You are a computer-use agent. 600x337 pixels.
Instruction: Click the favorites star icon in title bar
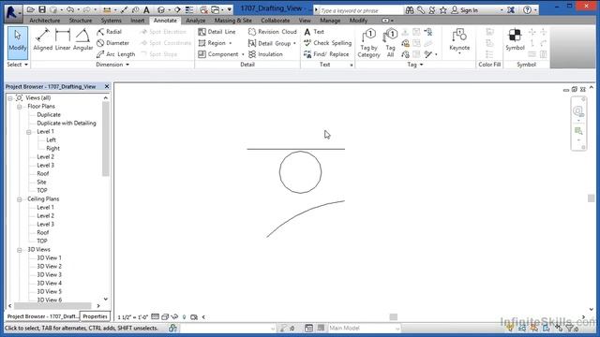(x=443, y=10)
